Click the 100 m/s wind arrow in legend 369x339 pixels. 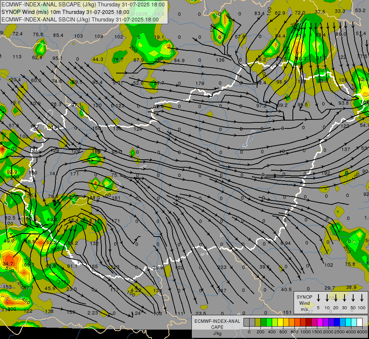coord(362,298)
